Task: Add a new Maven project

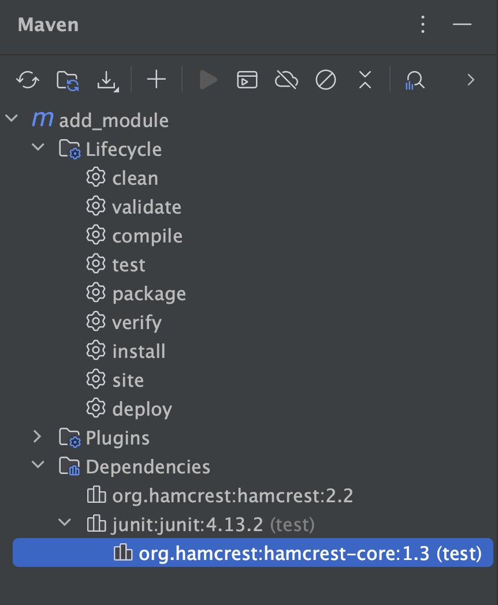Action: [155, 80]
